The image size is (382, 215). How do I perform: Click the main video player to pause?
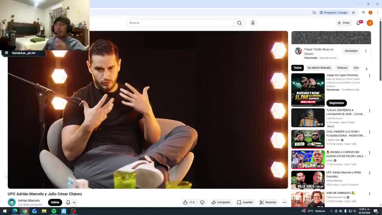click(148, 110)
